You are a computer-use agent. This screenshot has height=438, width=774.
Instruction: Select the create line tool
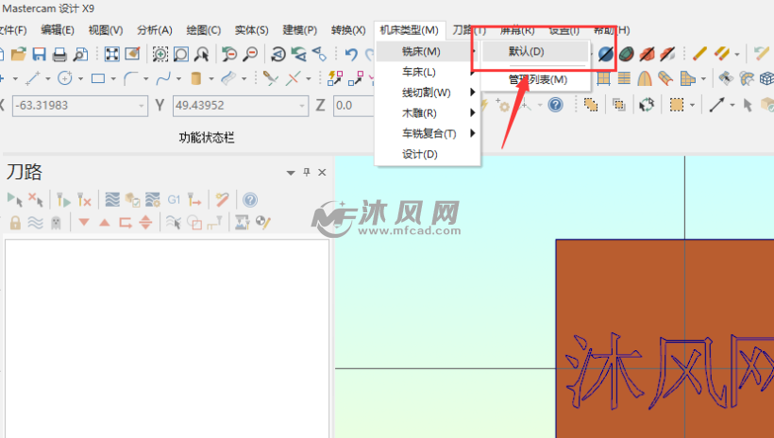coord(33,78)
